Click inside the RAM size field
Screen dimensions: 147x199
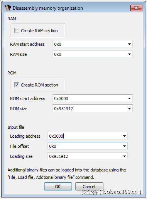pos(93,54)
